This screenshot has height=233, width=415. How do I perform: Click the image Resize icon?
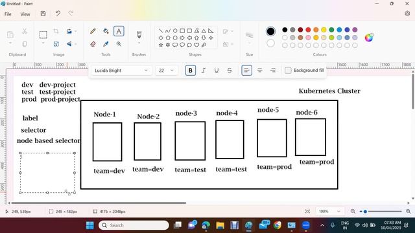[56, 44]
